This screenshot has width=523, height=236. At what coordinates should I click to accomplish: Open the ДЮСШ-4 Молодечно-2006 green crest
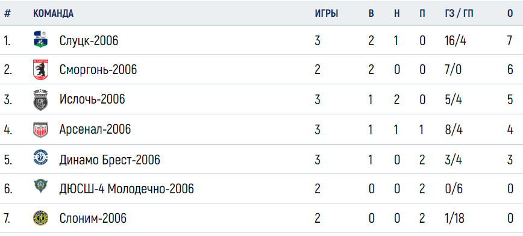coord(40,188)
